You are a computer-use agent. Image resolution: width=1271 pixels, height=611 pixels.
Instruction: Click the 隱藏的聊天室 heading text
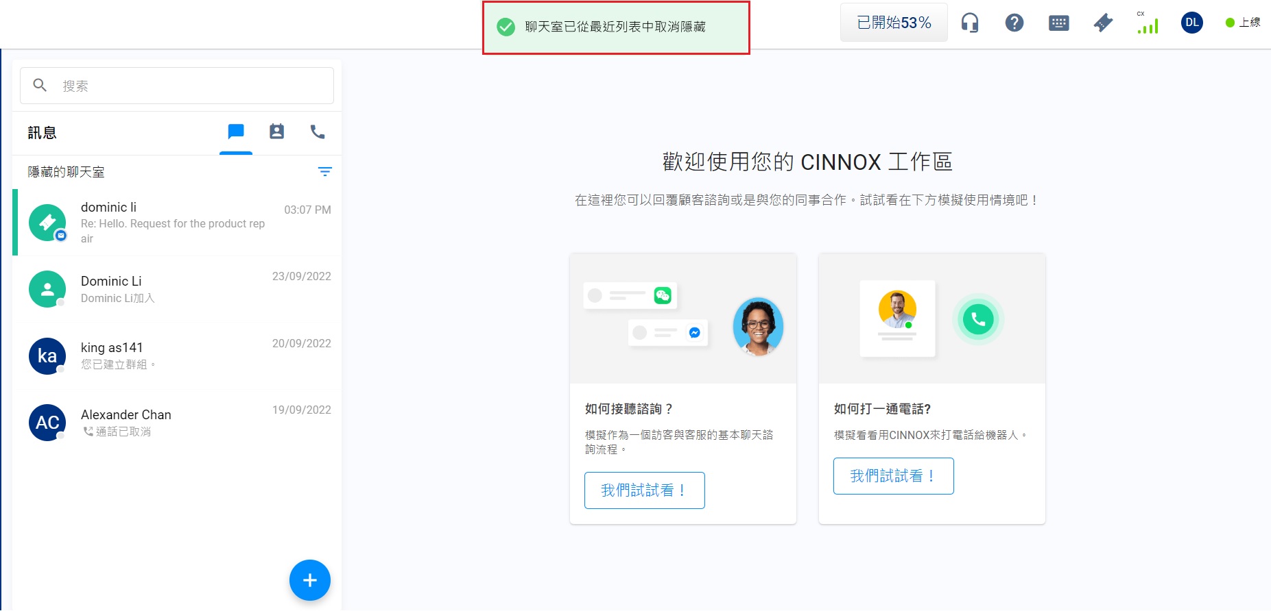[x=66, y=172]
